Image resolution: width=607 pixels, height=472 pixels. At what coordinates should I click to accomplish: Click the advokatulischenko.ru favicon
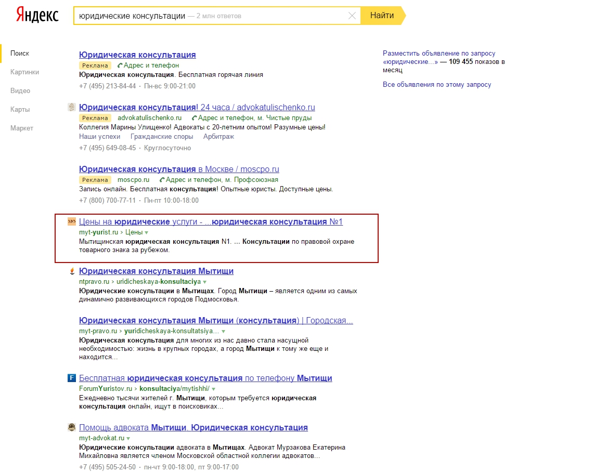tap(72, 107)
